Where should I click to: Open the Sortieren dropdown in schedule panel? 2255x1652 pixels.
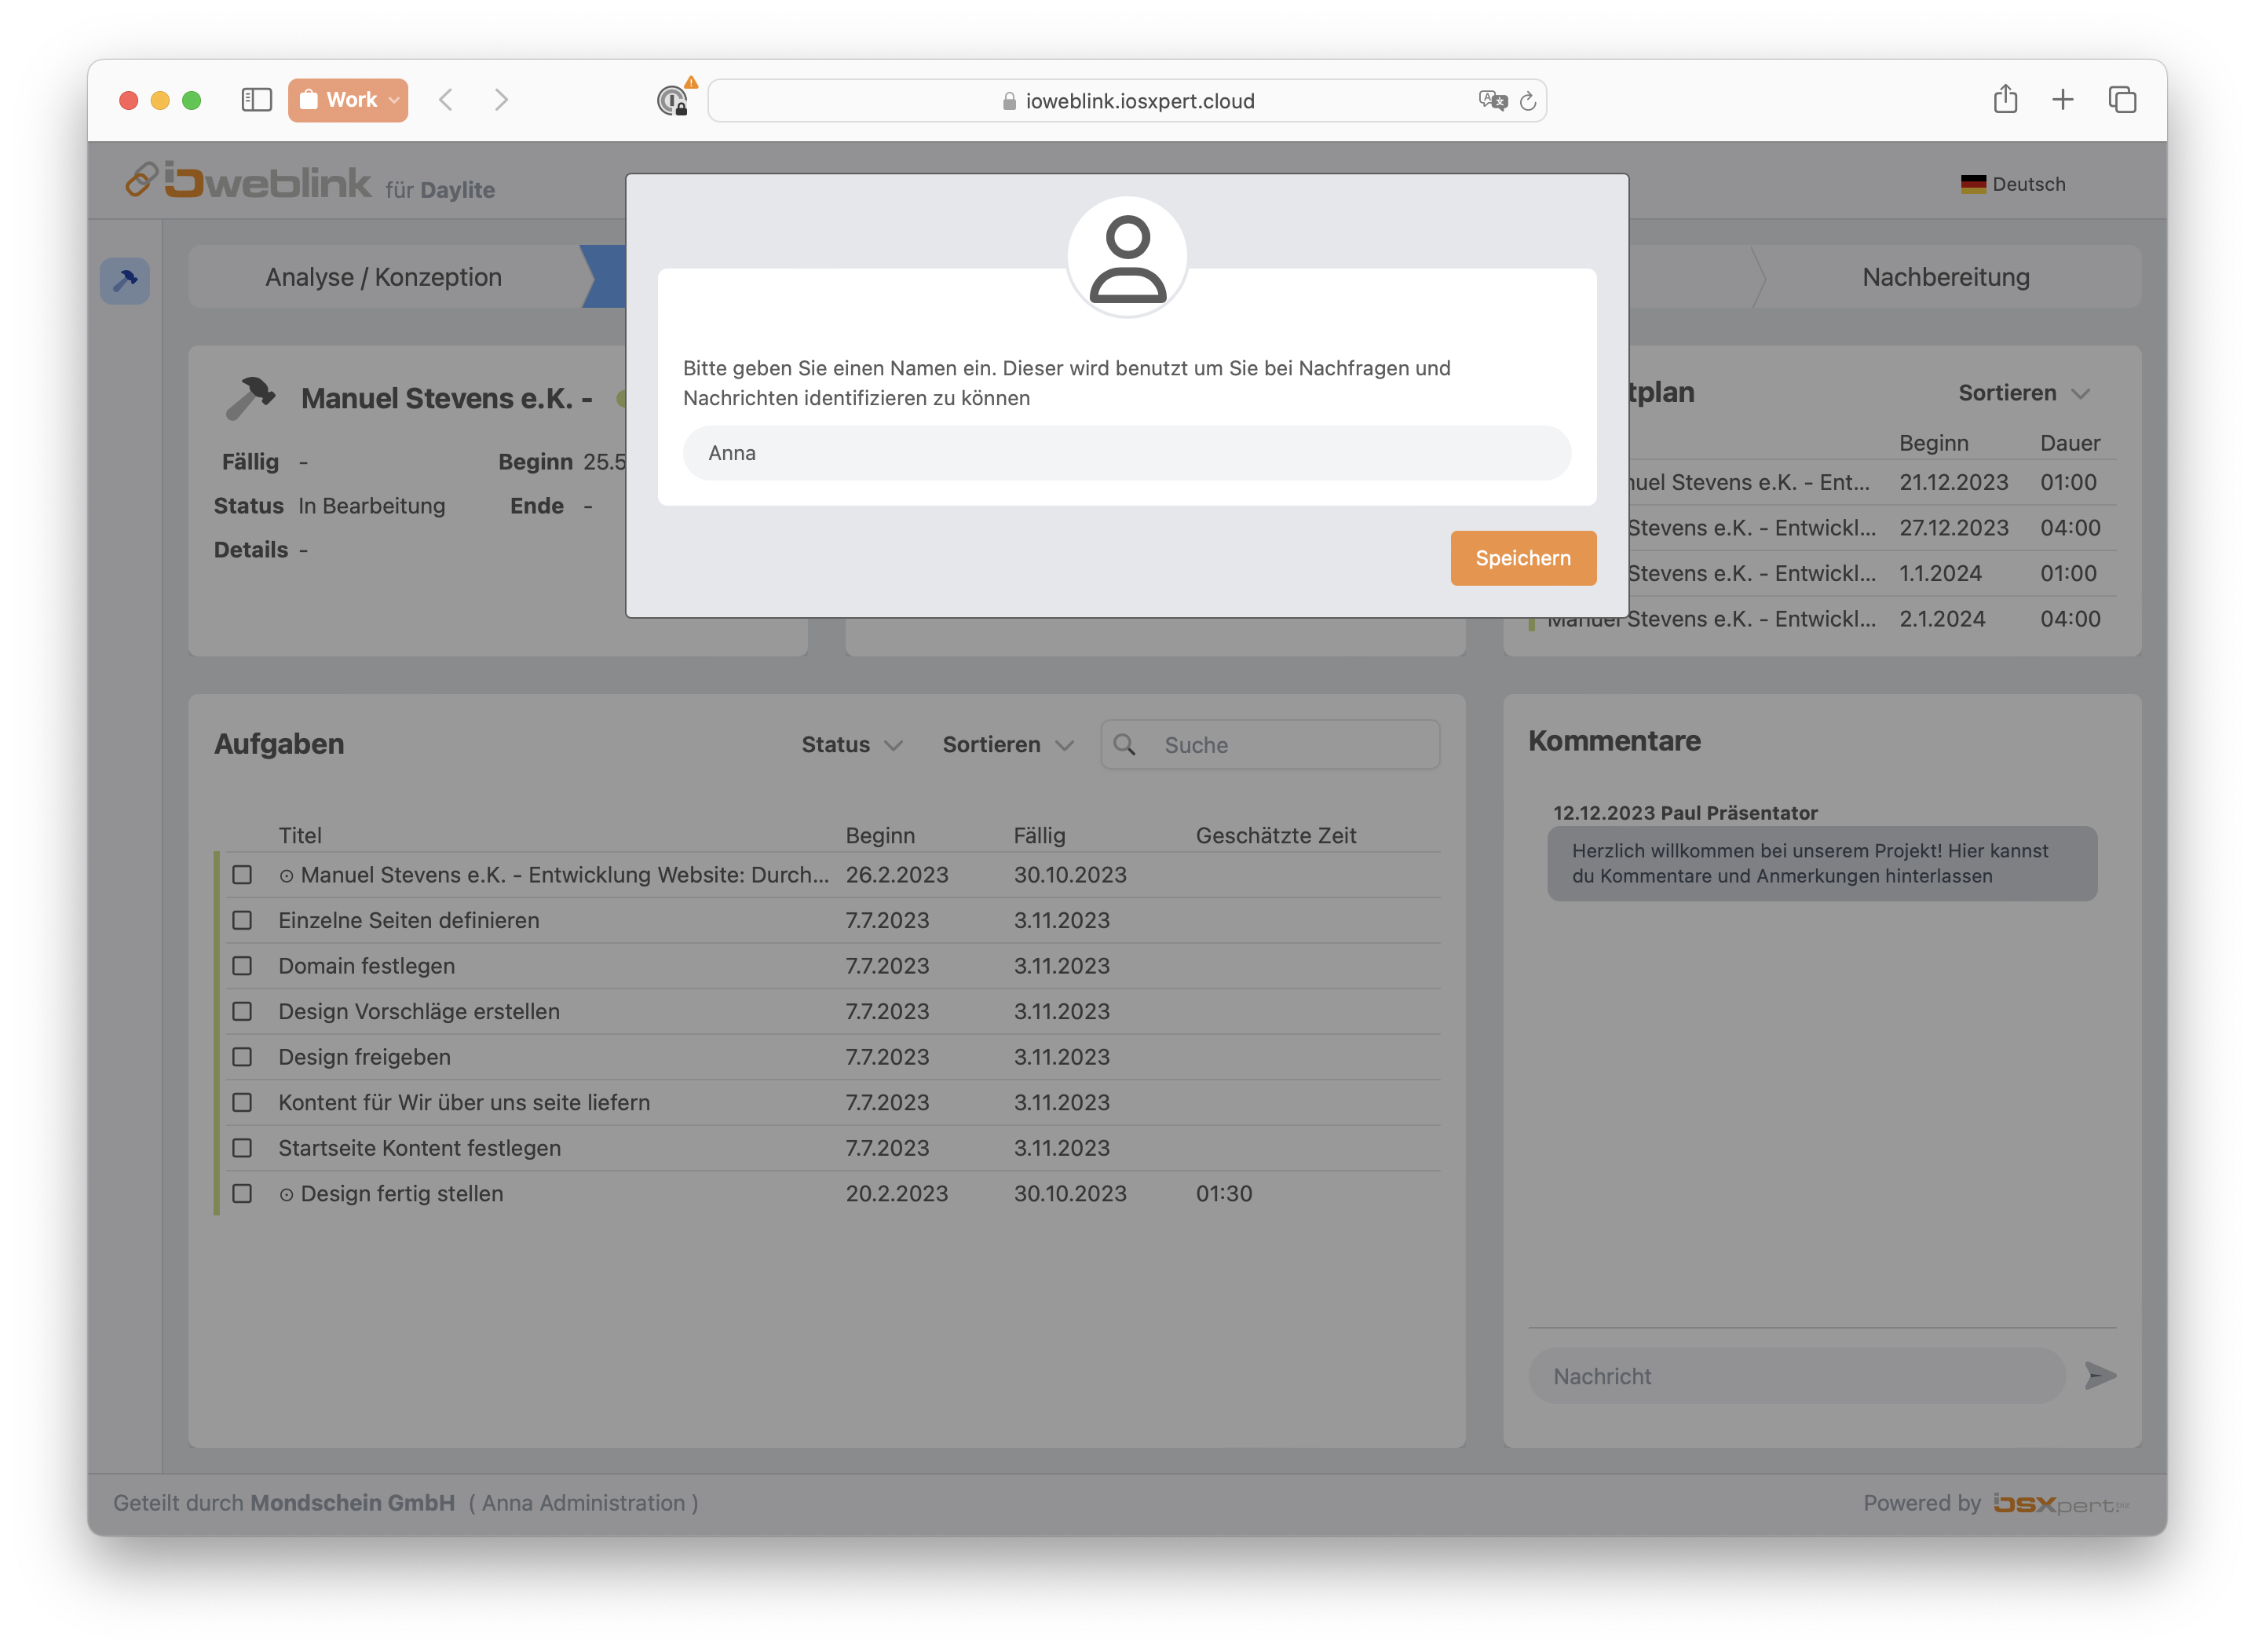2023,393
